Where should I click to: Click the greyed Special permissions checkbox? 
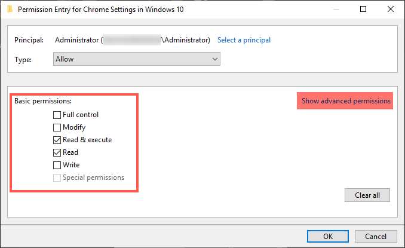click(57, 177)
